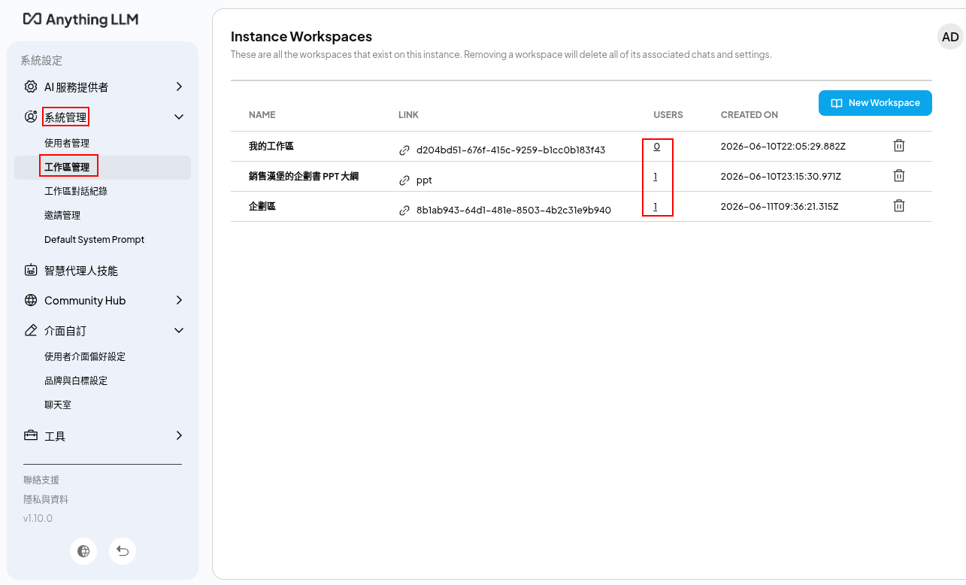Open the 隱私與資料 link
This screenshot has height=585, width=966.
pos(46,499)
